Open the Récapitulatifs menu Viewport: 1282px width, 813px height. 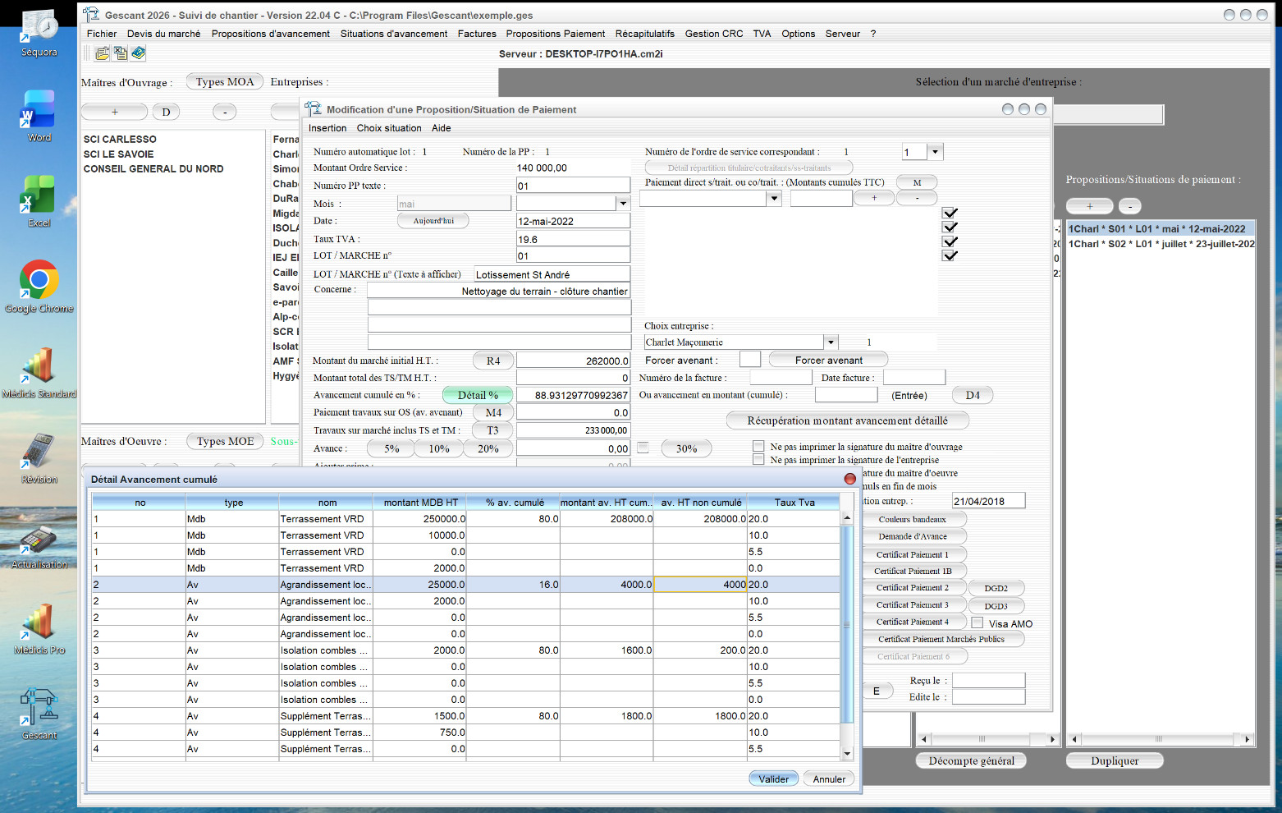tap(644, 34)
